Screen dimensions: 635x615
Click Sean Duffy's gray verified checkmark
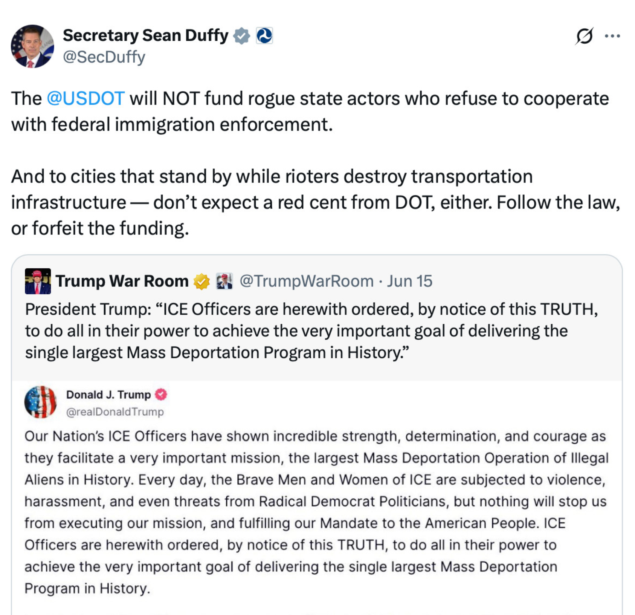[x=241, y=36]
